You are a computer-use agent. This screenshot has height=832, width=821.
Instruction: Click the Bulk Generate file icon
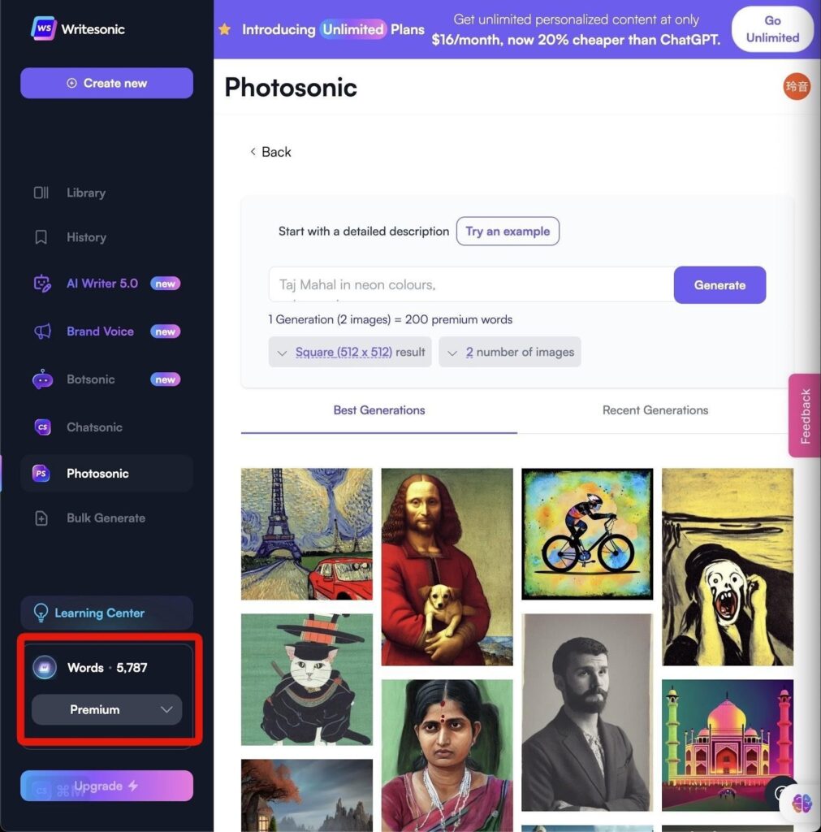[41, 518]
